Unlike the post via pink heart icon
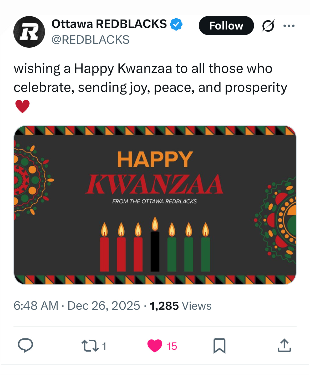 (155, 346)
